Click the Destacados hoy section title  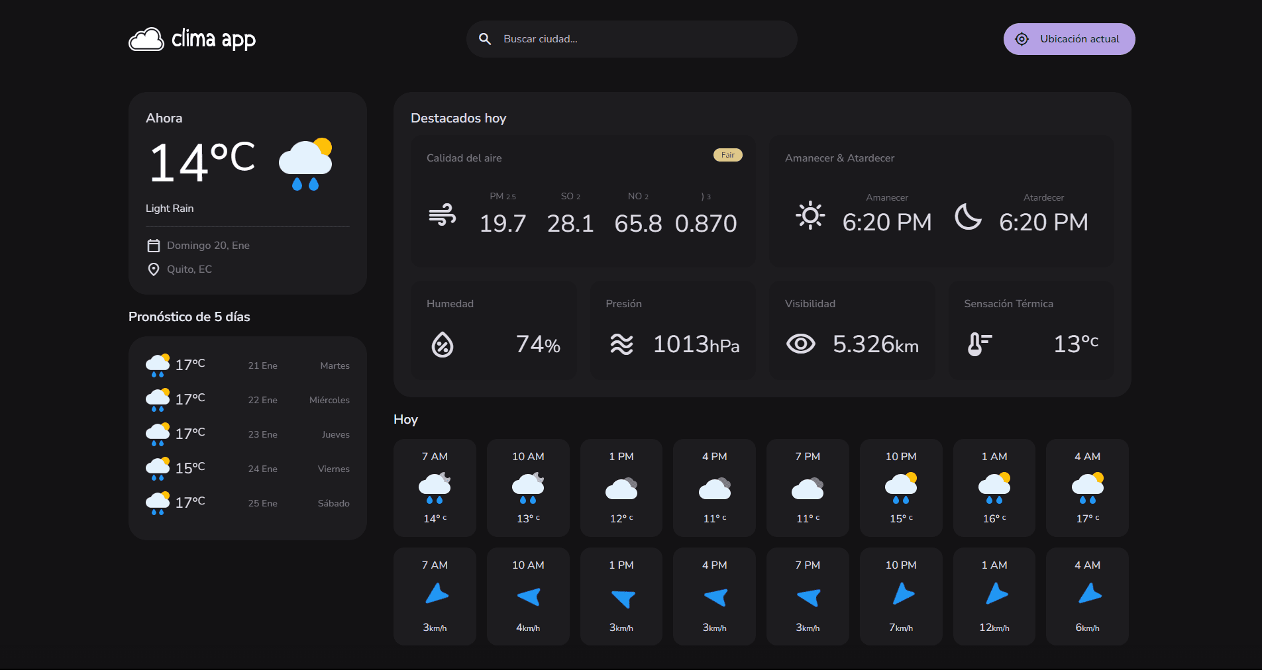458,118
